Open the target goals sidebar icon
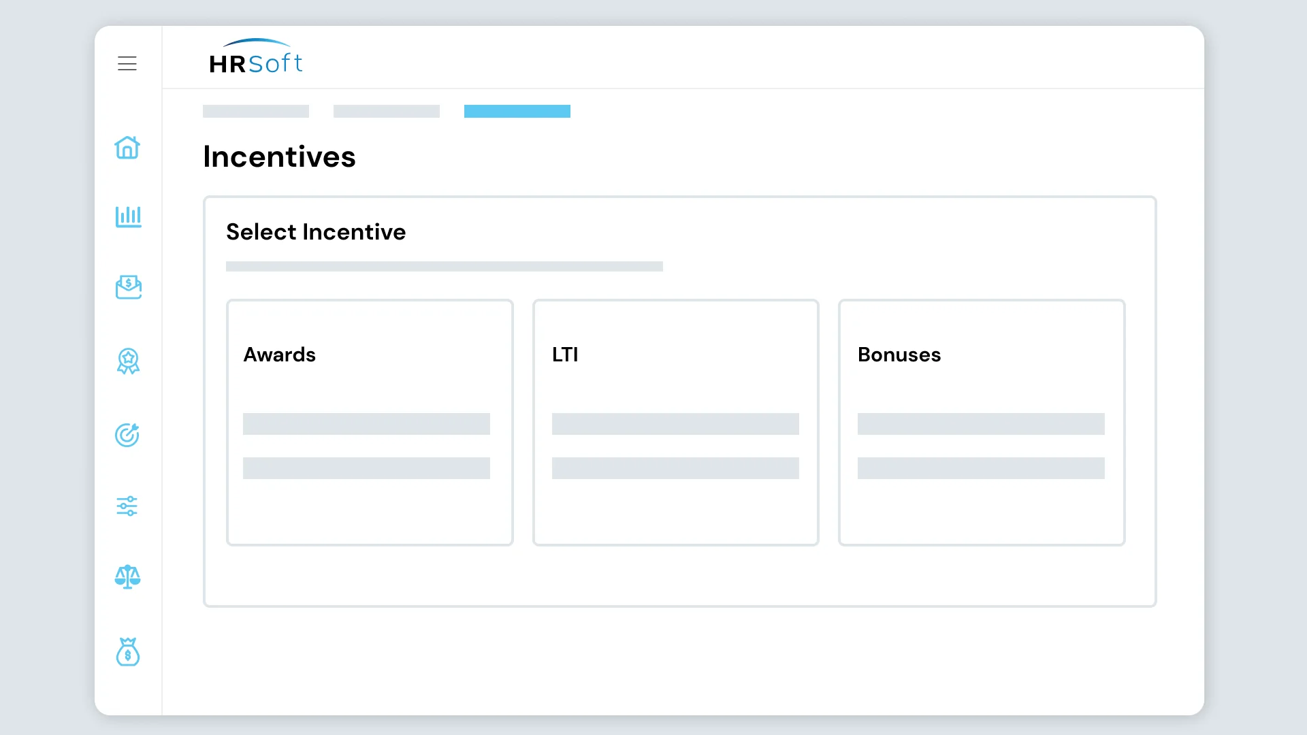1307x735 pixels. (x=127, y=435)
